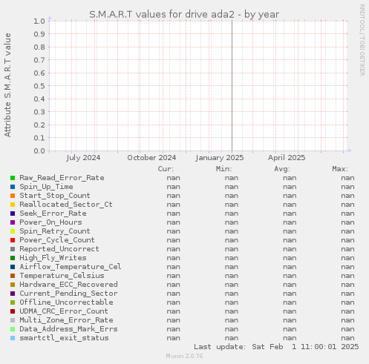Click the green Raw_Read_Error_Rate color swatch
The width and height of the screenshot is (369, 364).
coord(13,178)
